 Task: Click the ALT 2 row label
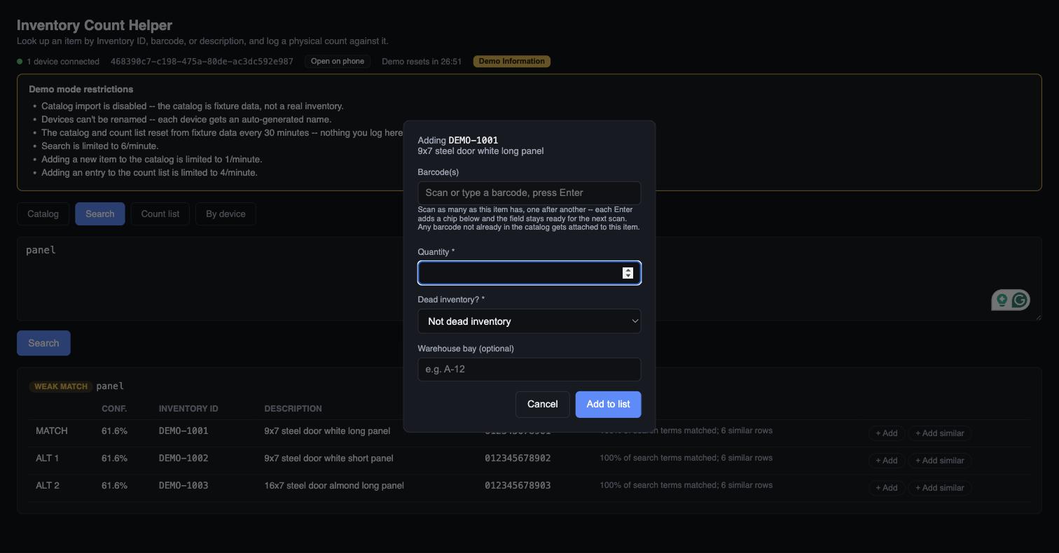48,486
